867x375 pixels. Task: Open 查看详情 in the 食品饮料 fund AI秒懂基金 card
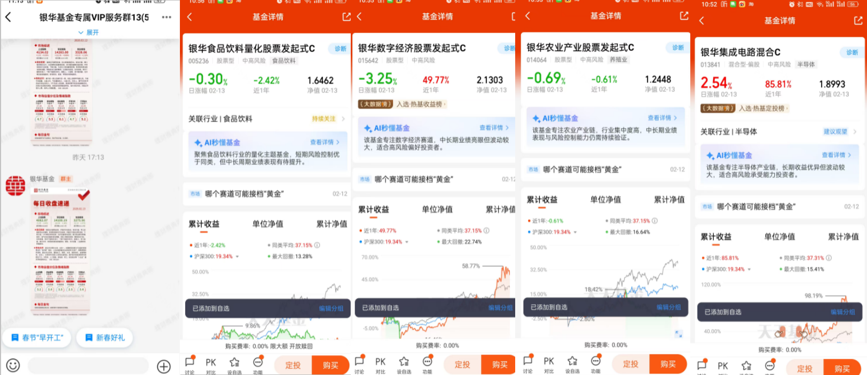pyautogui.click(x=325, y=142)
